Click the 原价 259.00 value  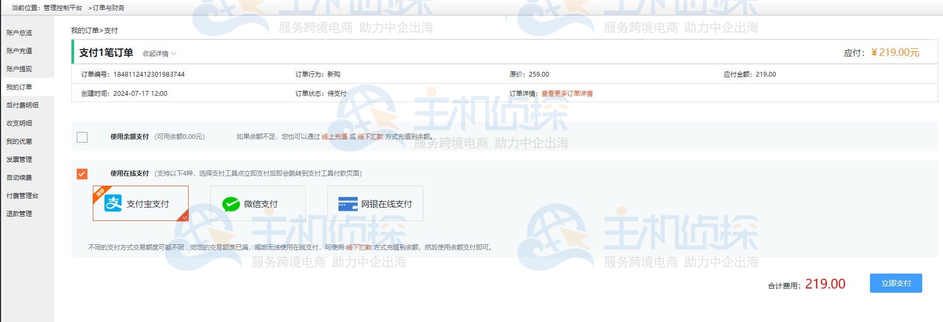click(x=539, y=75)
